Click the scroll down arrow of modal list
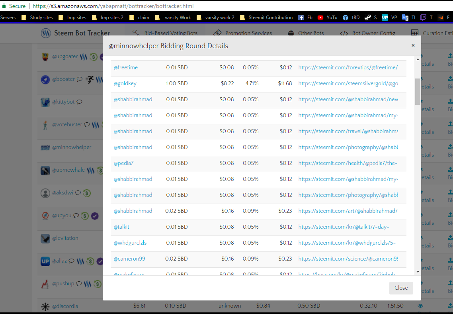The width and height of the screenshot is (453, 314). pos(418,271)
